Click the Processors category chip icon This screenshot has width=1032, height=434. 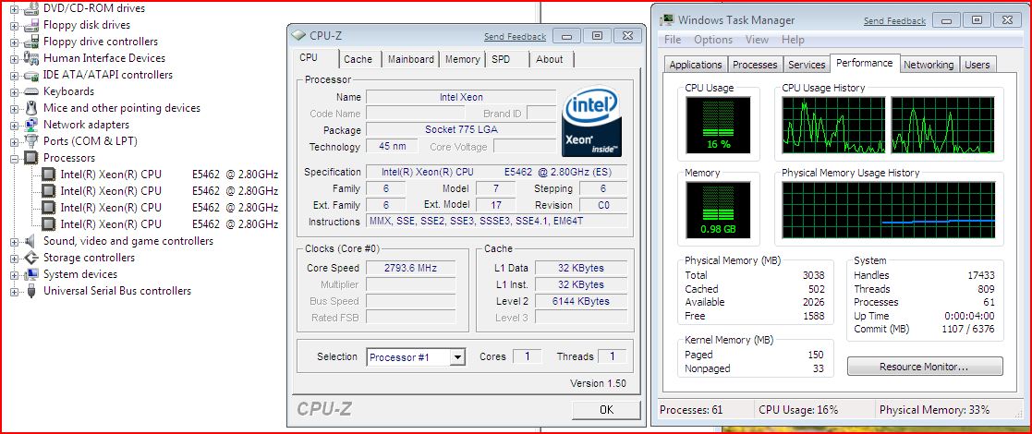[30, 158]
